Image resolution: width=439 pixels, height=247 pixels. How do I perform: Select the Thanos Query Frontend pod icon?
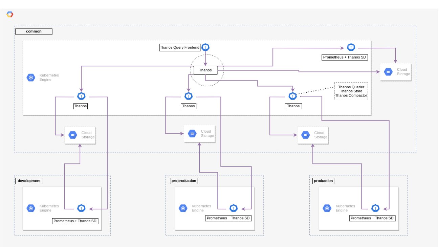[205, 47]
